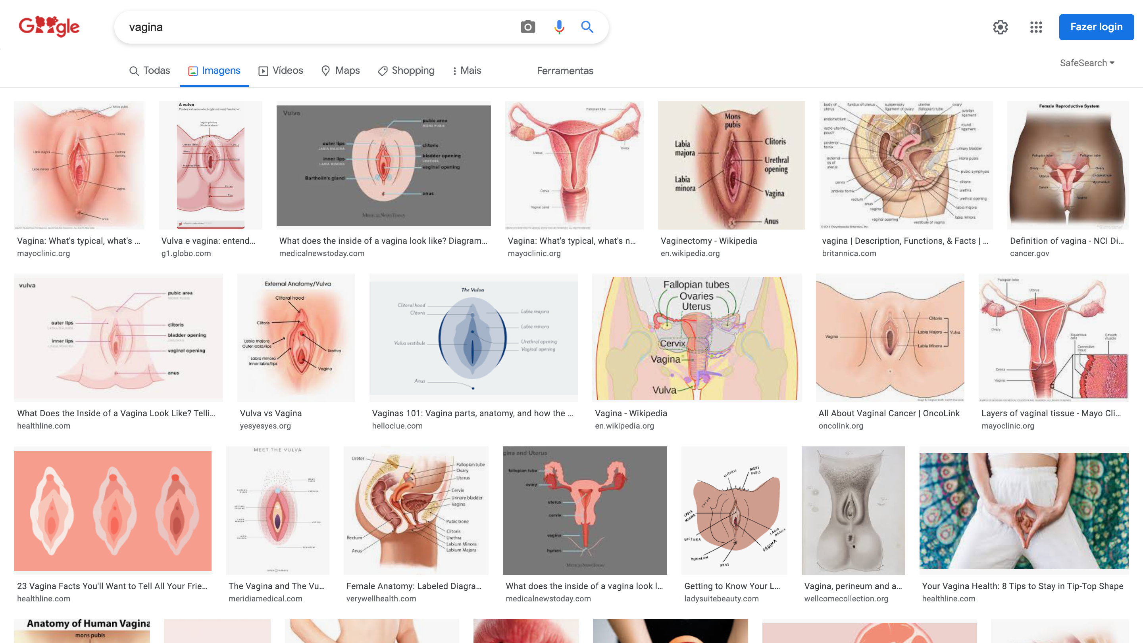Open the yesyesyes.org source link
The width and height of the screenshot is (1143, 643).
click(x=265, y=426)
